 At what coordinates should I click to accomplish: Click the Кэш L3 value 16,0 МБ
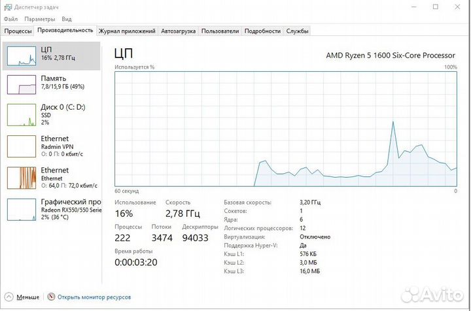coord(309,271)
